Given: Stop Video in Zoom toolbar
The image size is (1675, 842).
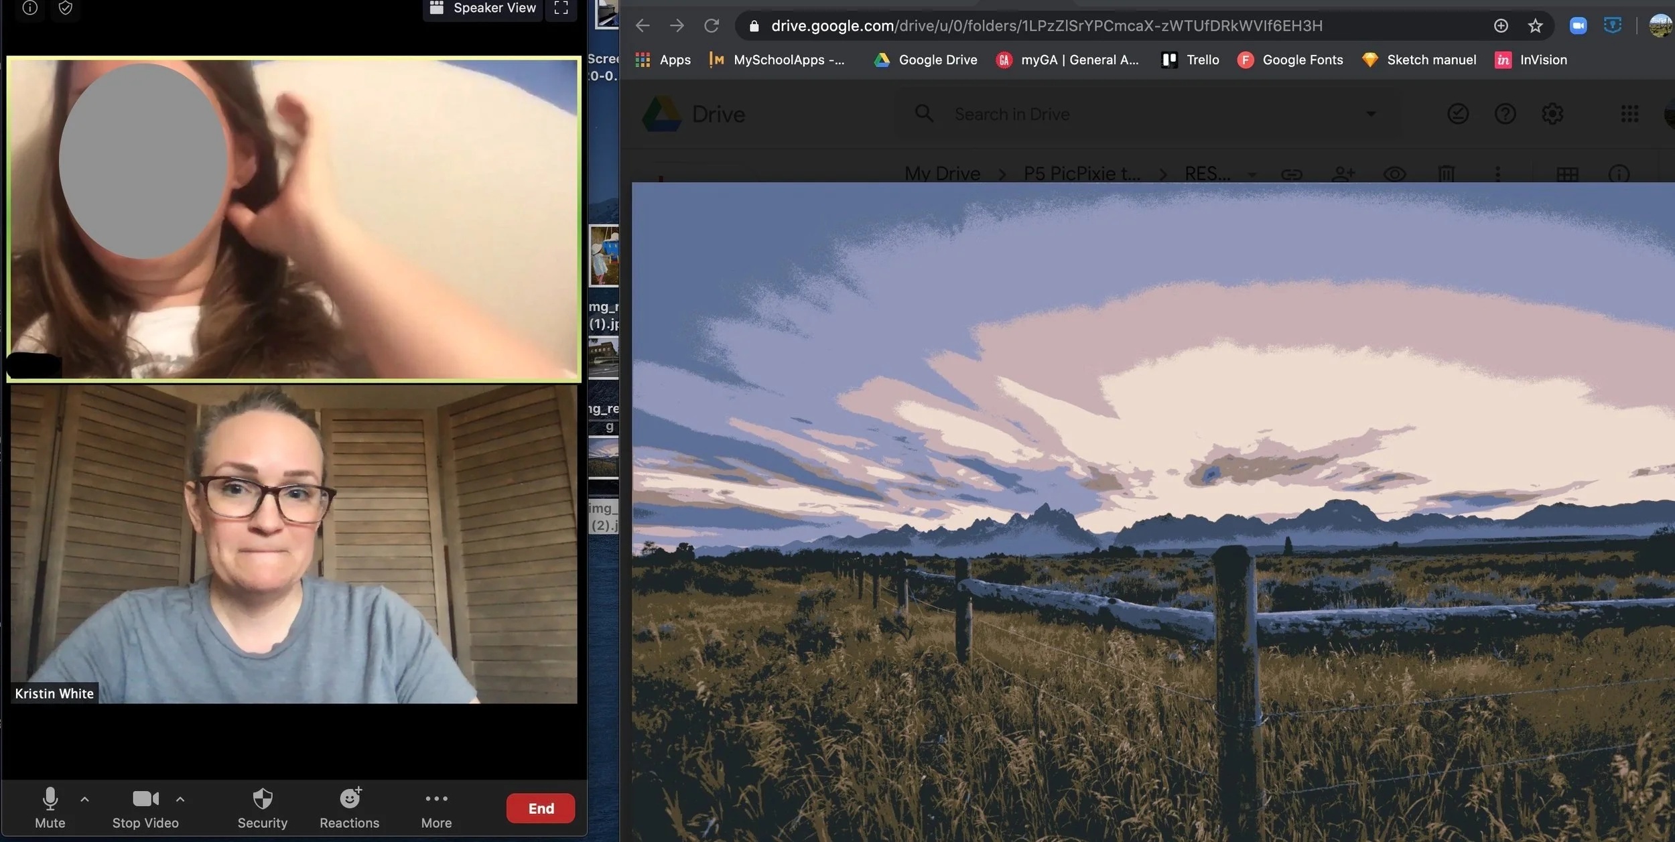Looking at the screenshot, I should coord(145,807).
